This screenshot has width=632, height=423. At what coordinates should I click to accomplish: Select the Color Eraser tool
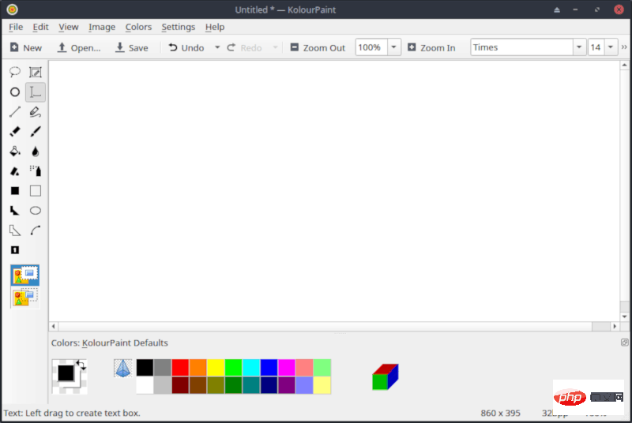(x=15, y=171)
